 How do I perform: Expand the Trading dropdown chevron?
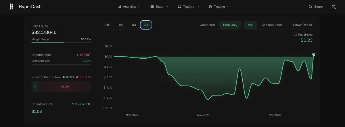(229, 7)
